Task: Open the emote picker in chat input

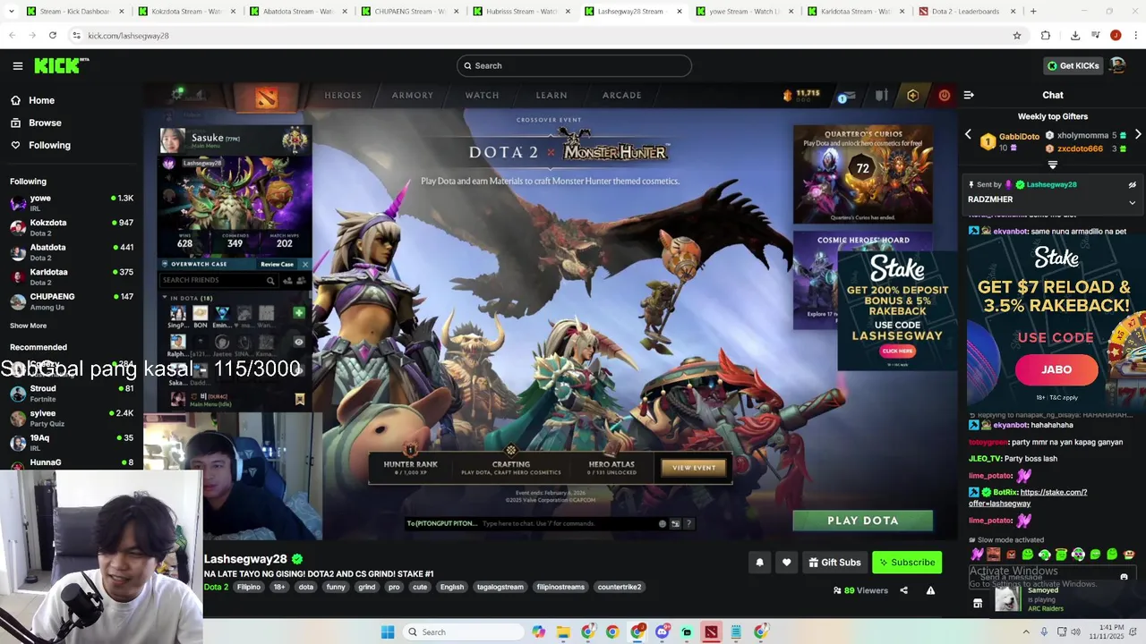Action: [x=1124, y=578]
